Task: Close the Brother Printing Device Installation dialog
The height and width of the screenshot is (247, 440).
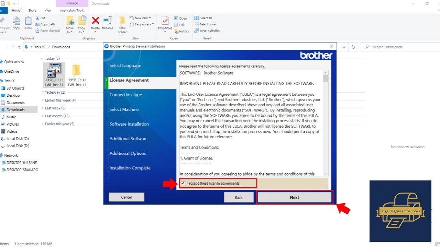Action: click(331, 46)
